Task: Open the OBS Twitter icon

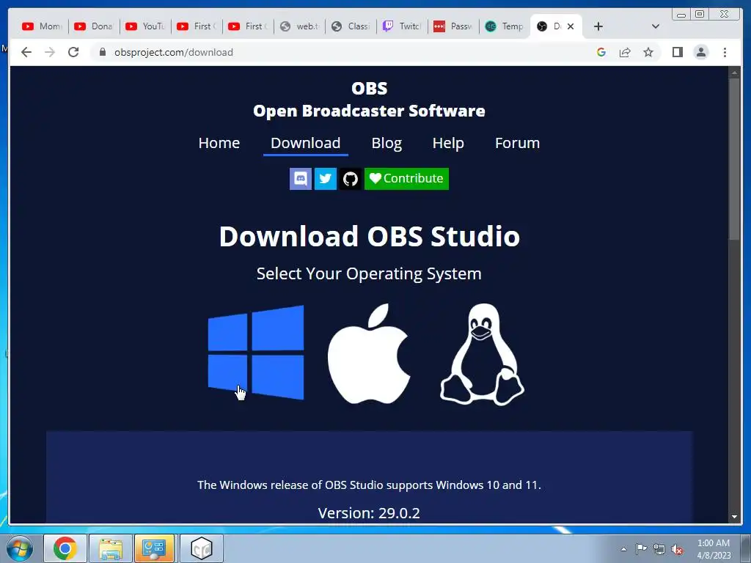Action: point(326,179)
